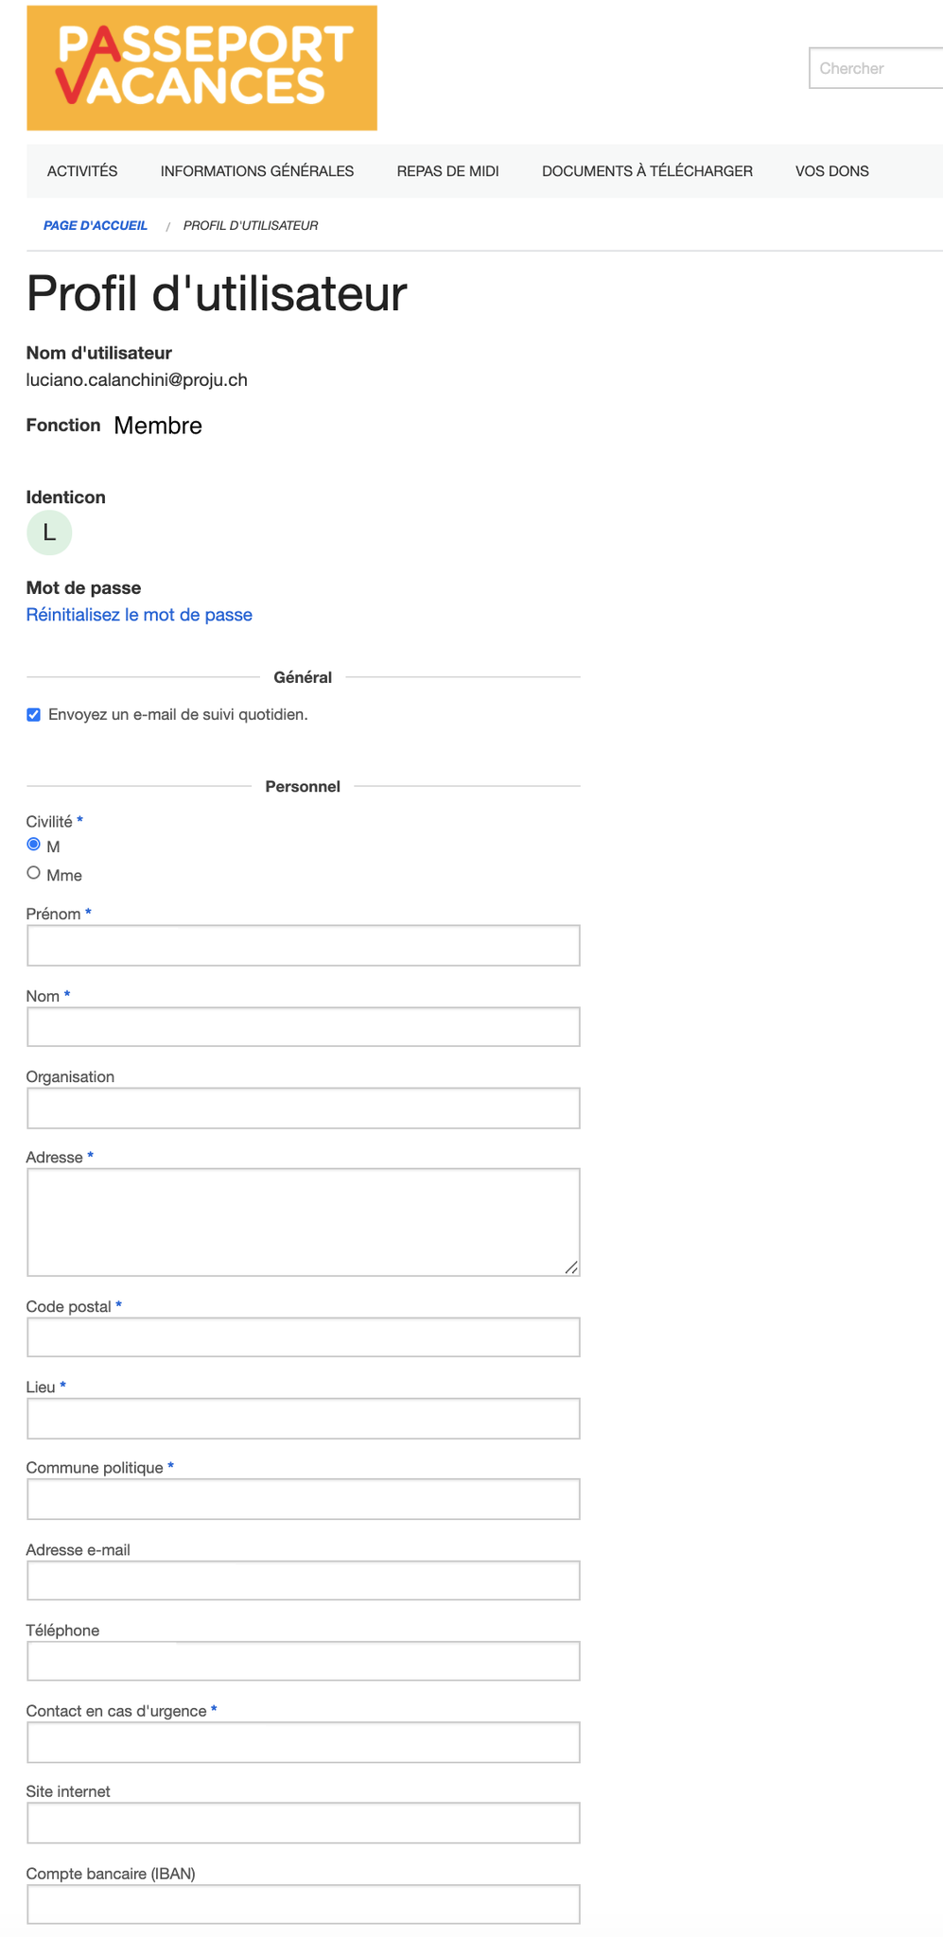Click the Adresse textarea resize handle
The image size is (943, 1937).
pyautogui.click(x=571, y=1267)
